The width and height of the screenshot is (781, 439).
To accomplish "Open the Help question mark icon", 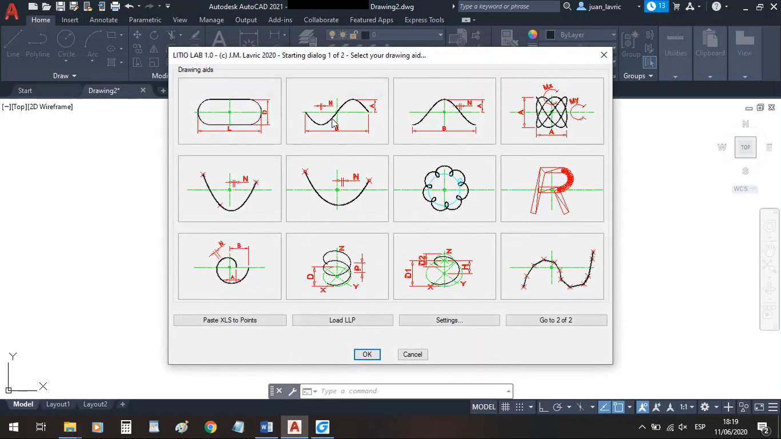I will [717, 6].
